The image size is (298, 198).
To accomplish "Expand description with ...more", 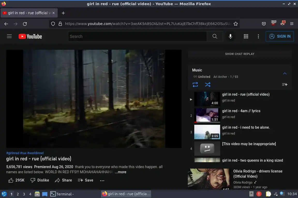I will (121, 172).
